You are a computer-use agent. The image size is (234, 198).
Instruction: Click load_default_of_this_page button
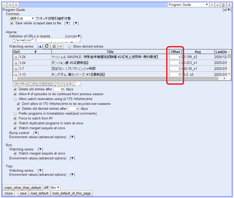pos(71,193)
